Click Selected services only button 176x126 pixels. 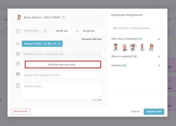pos(63,65)
